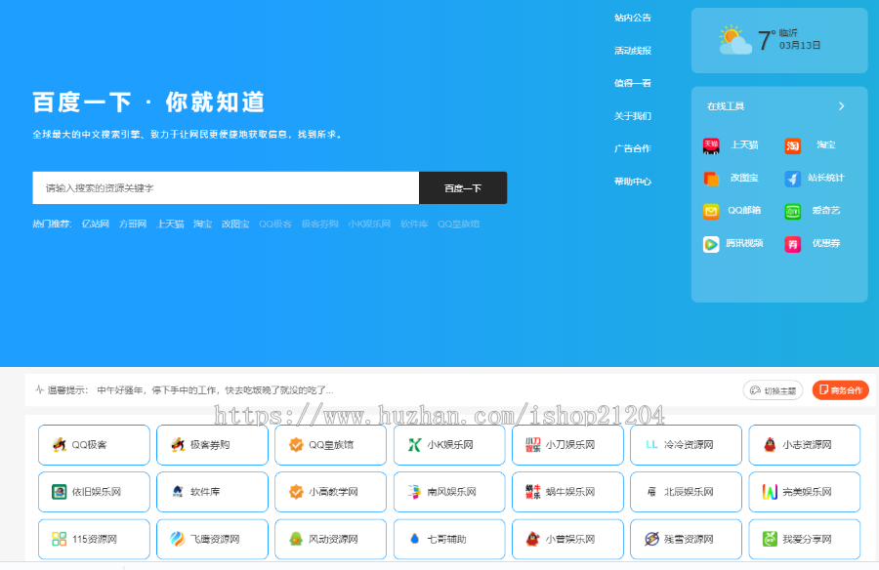Screen dimensions: 879x570
Task: Launch the 腾讯视频 play icon
Action: click(711, 244)
